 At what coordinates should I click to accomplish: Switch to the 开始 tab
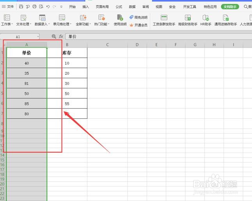click(72, 7)
